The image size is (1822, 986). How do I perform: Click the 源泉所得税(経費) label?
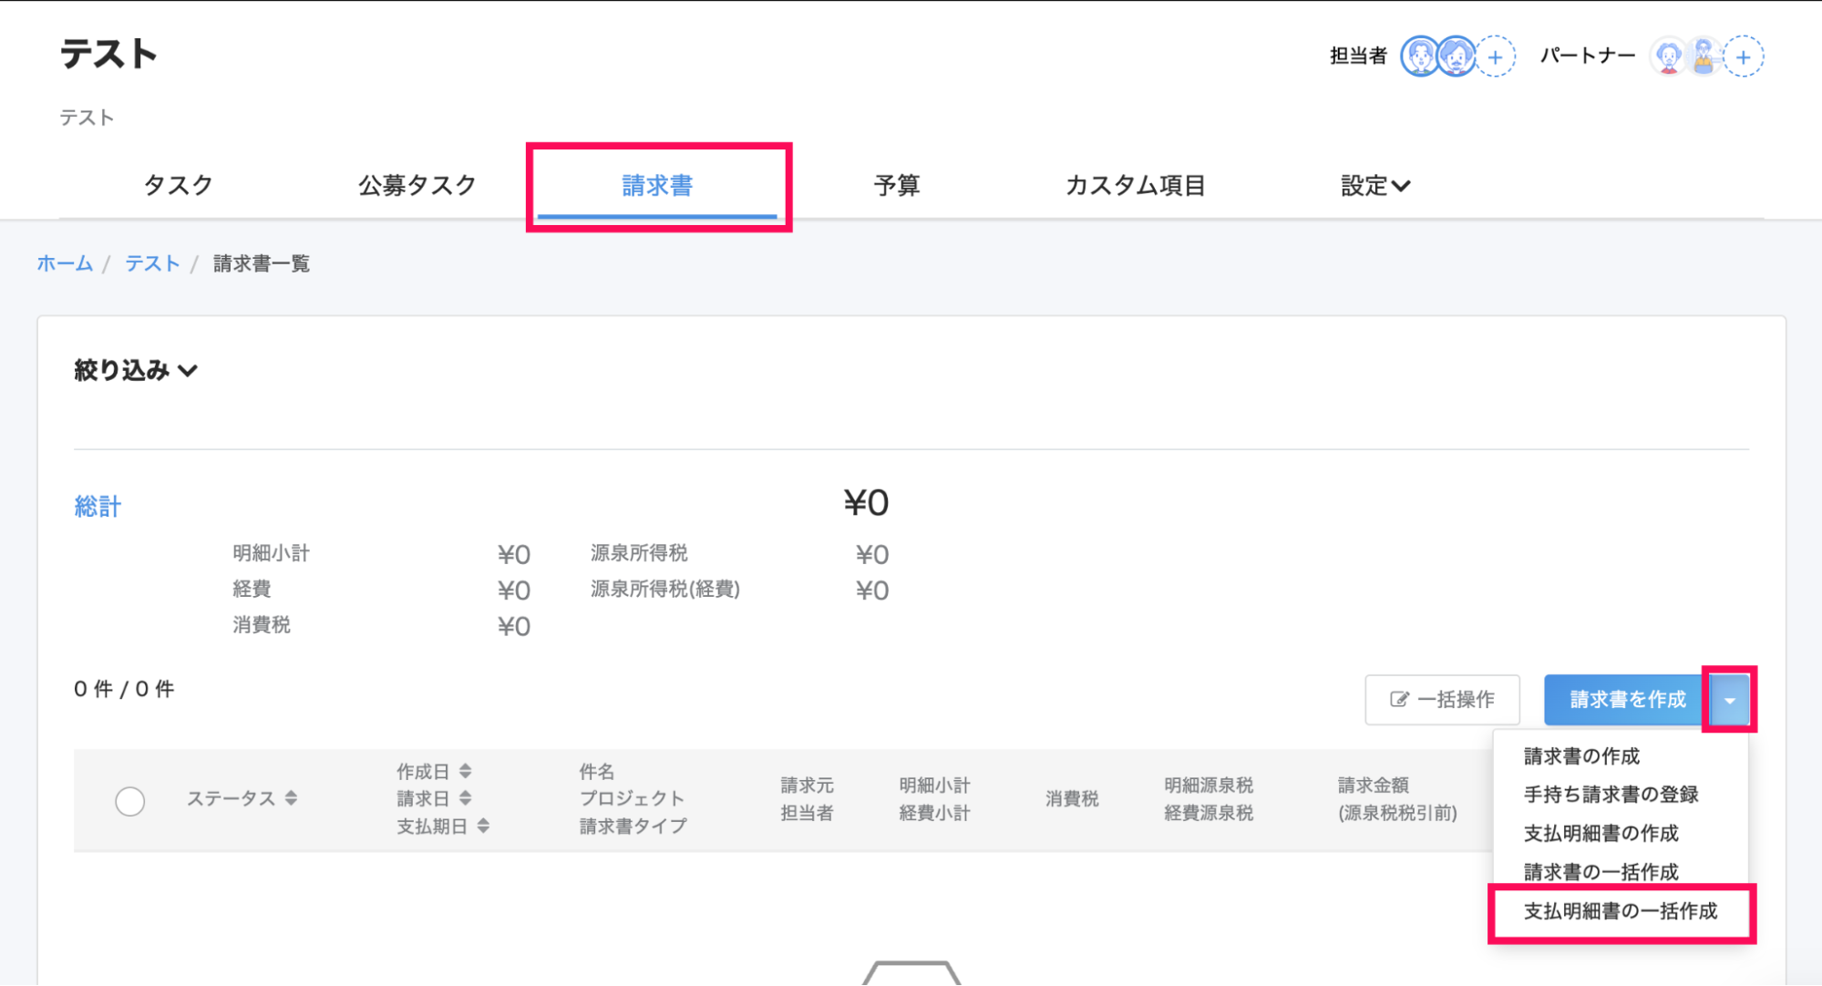click(x=665, y=590)
